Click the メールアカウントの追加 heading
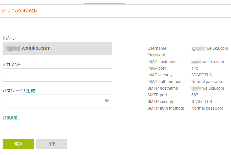Screen dimensions: 231x155 pyautogui.click(x=19, y=11)
